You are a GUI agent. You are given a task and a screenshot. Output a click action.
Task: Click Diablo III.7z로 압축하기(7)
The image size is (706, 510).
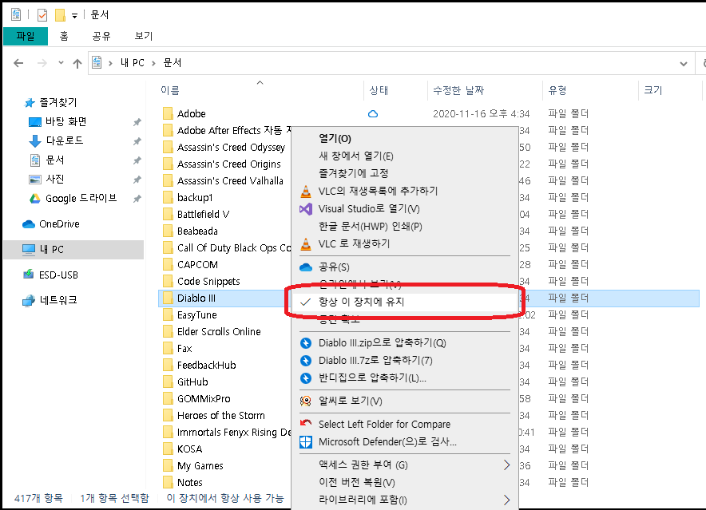pyautogui.click(x=375, y=361)
